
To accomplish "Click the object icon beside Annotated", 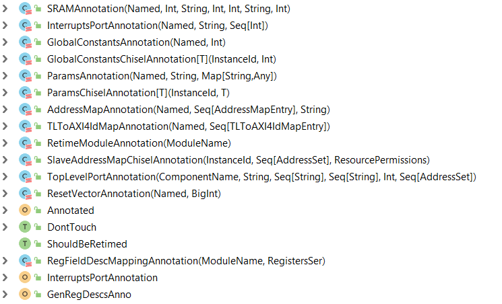I will tap(25, 211).
